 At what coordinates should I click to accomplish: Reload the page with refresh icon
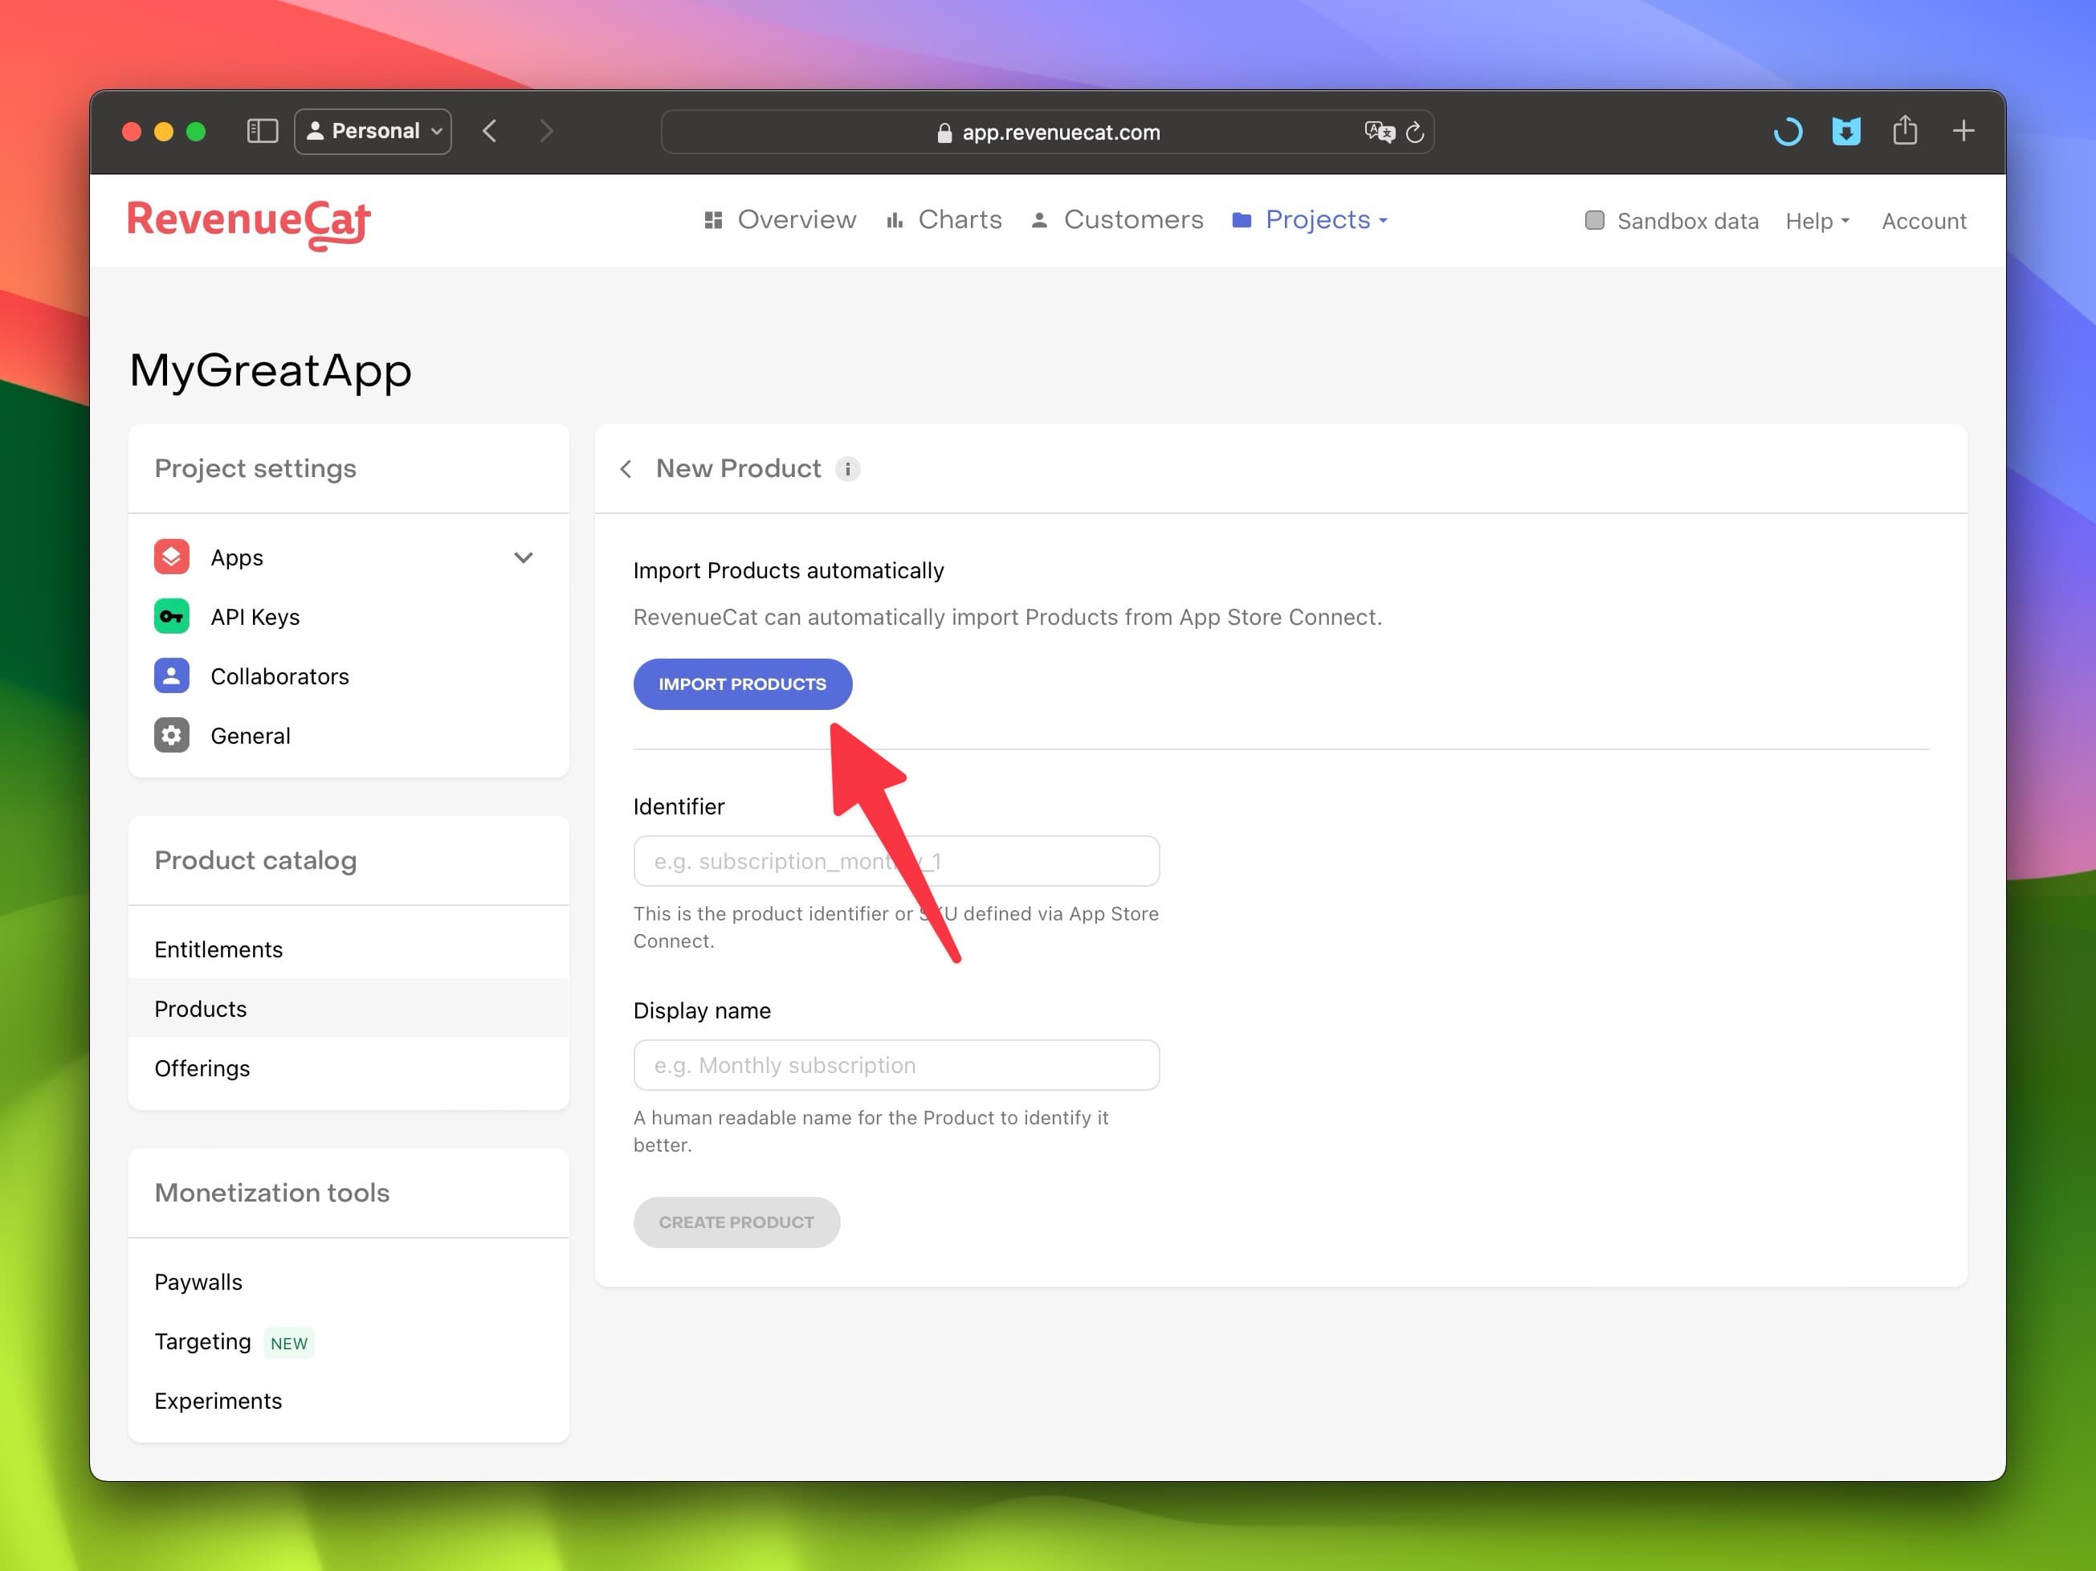1415,132
